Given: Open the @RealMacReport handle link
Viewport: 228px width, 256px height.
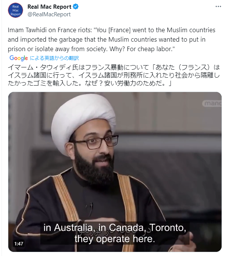Looking at the screenshot, I should click(x=49, y=14).
